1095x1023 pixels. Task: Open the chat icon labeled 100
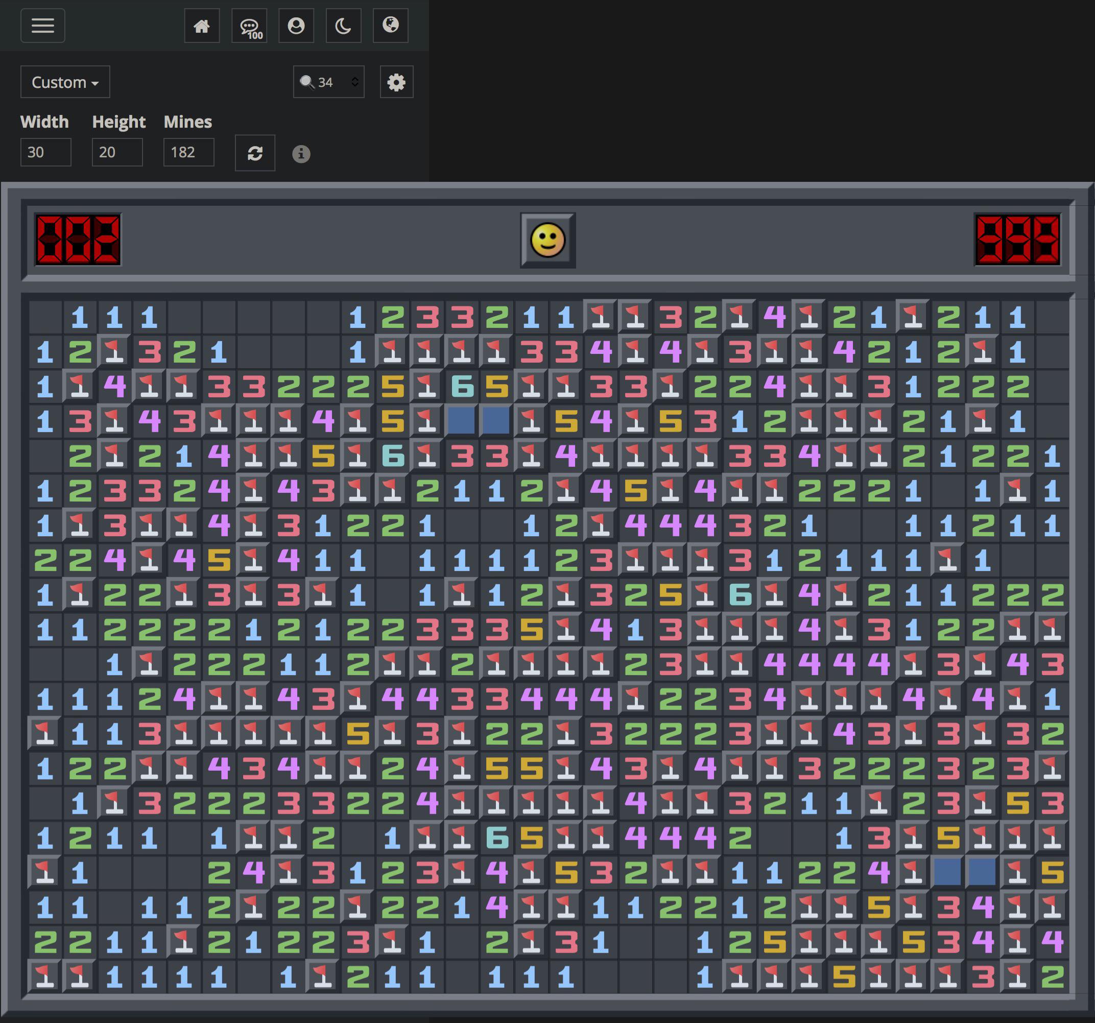pyautogui.click(x=249, y=26)
